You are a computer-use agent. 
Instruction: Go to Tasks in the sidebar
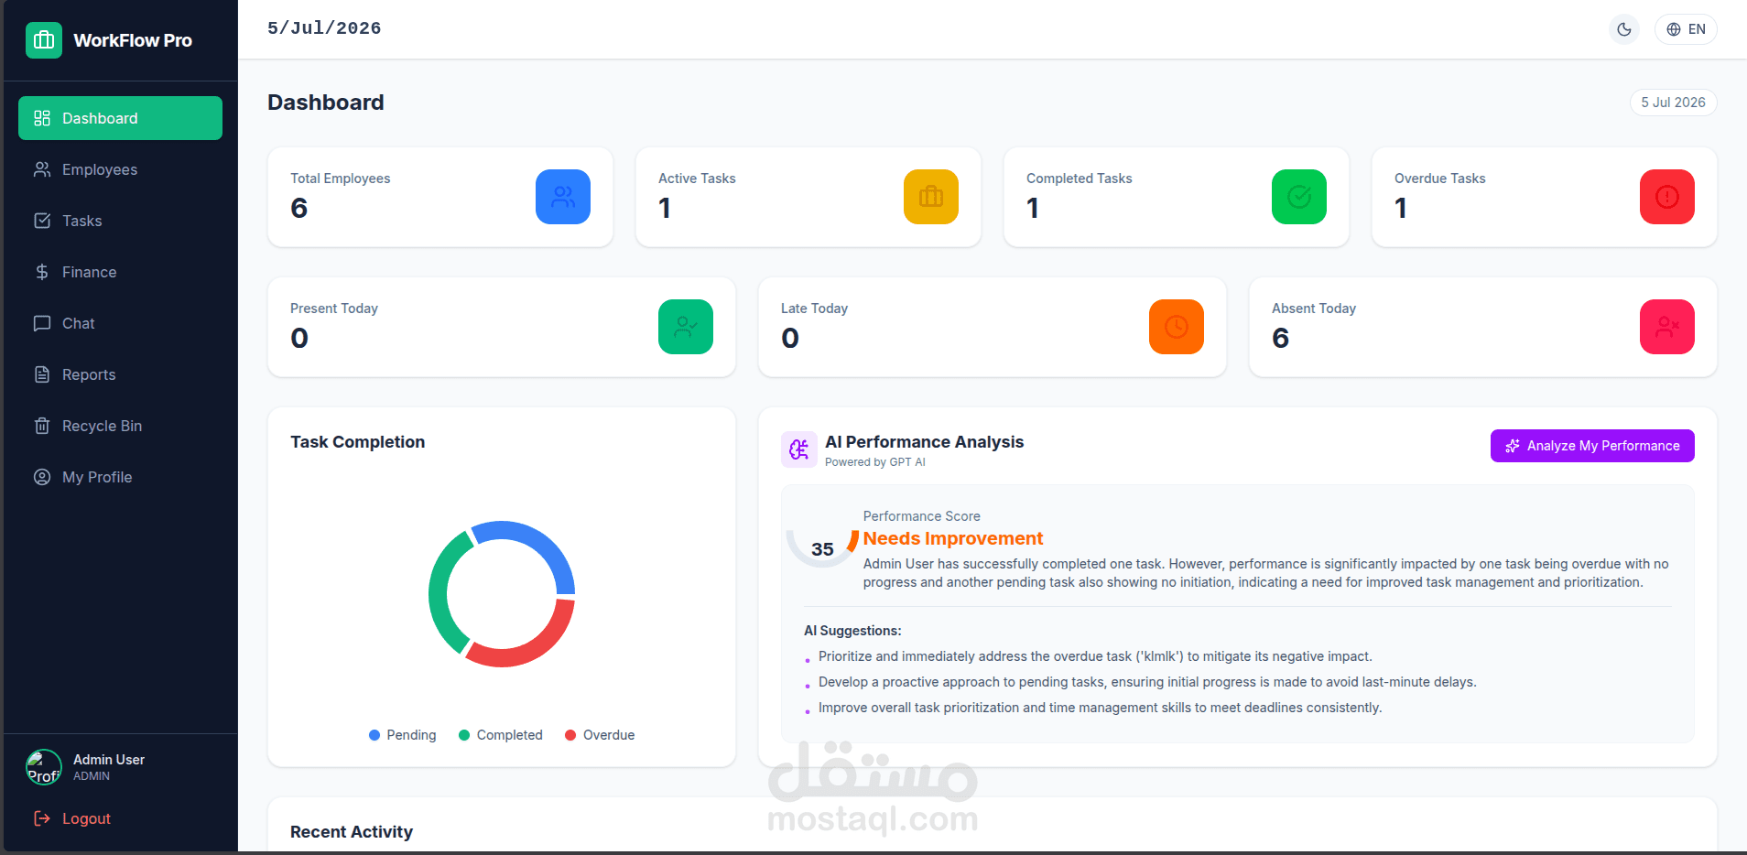point(120,221)
